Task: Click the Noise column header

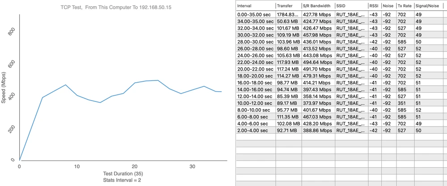Action: (x=388, y=6)
